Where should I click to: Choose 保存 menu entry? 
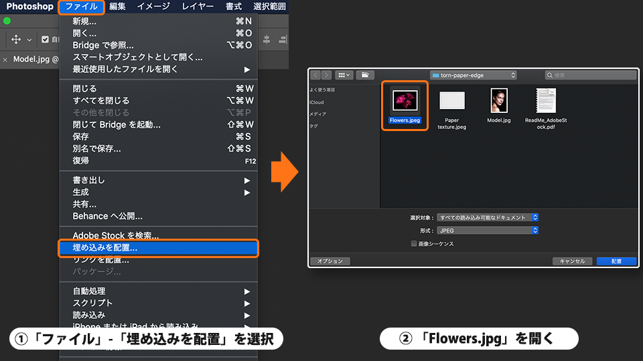tap(159, 136)
